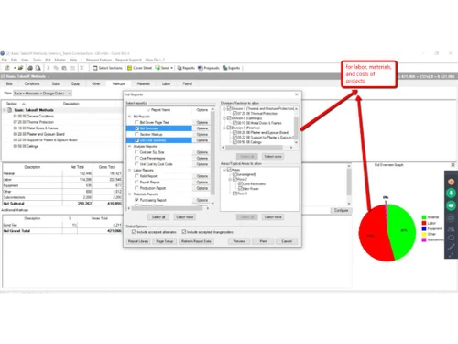
Task: Open the View dropdown Base + Alternates
Action: click(x=42, y=94)
